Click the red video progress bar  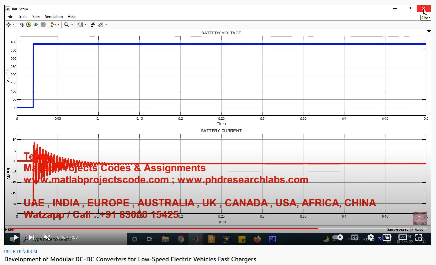click(x=167, y=229)
